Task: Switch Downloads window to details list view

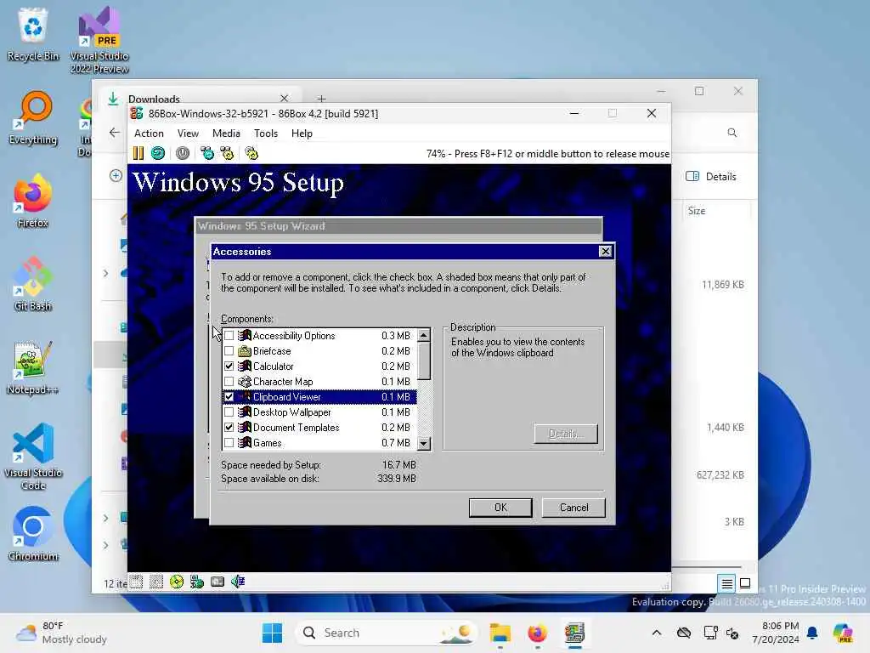Action: pyautogui.click(x=726, y=583)
